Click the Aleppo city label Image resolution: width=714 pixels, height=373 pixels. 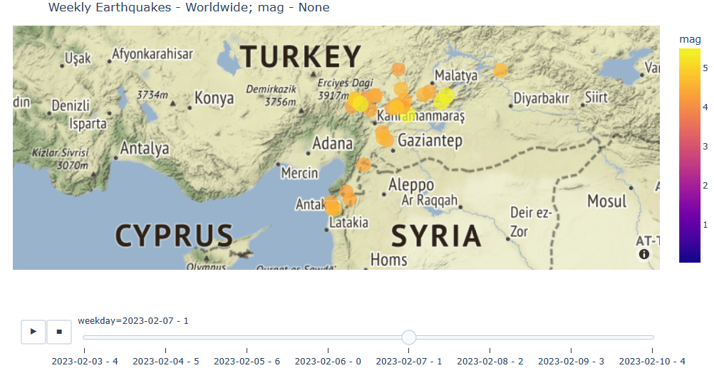tap(410, 184)
